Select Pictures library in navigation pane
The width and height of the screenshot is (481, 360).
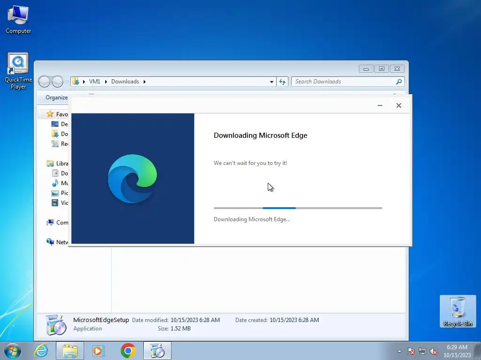click(60, 193)
